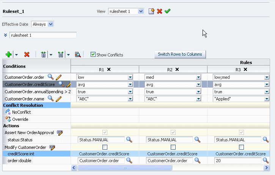
Task: Click the first table operations toolbar icon
Action: point(43,55)
